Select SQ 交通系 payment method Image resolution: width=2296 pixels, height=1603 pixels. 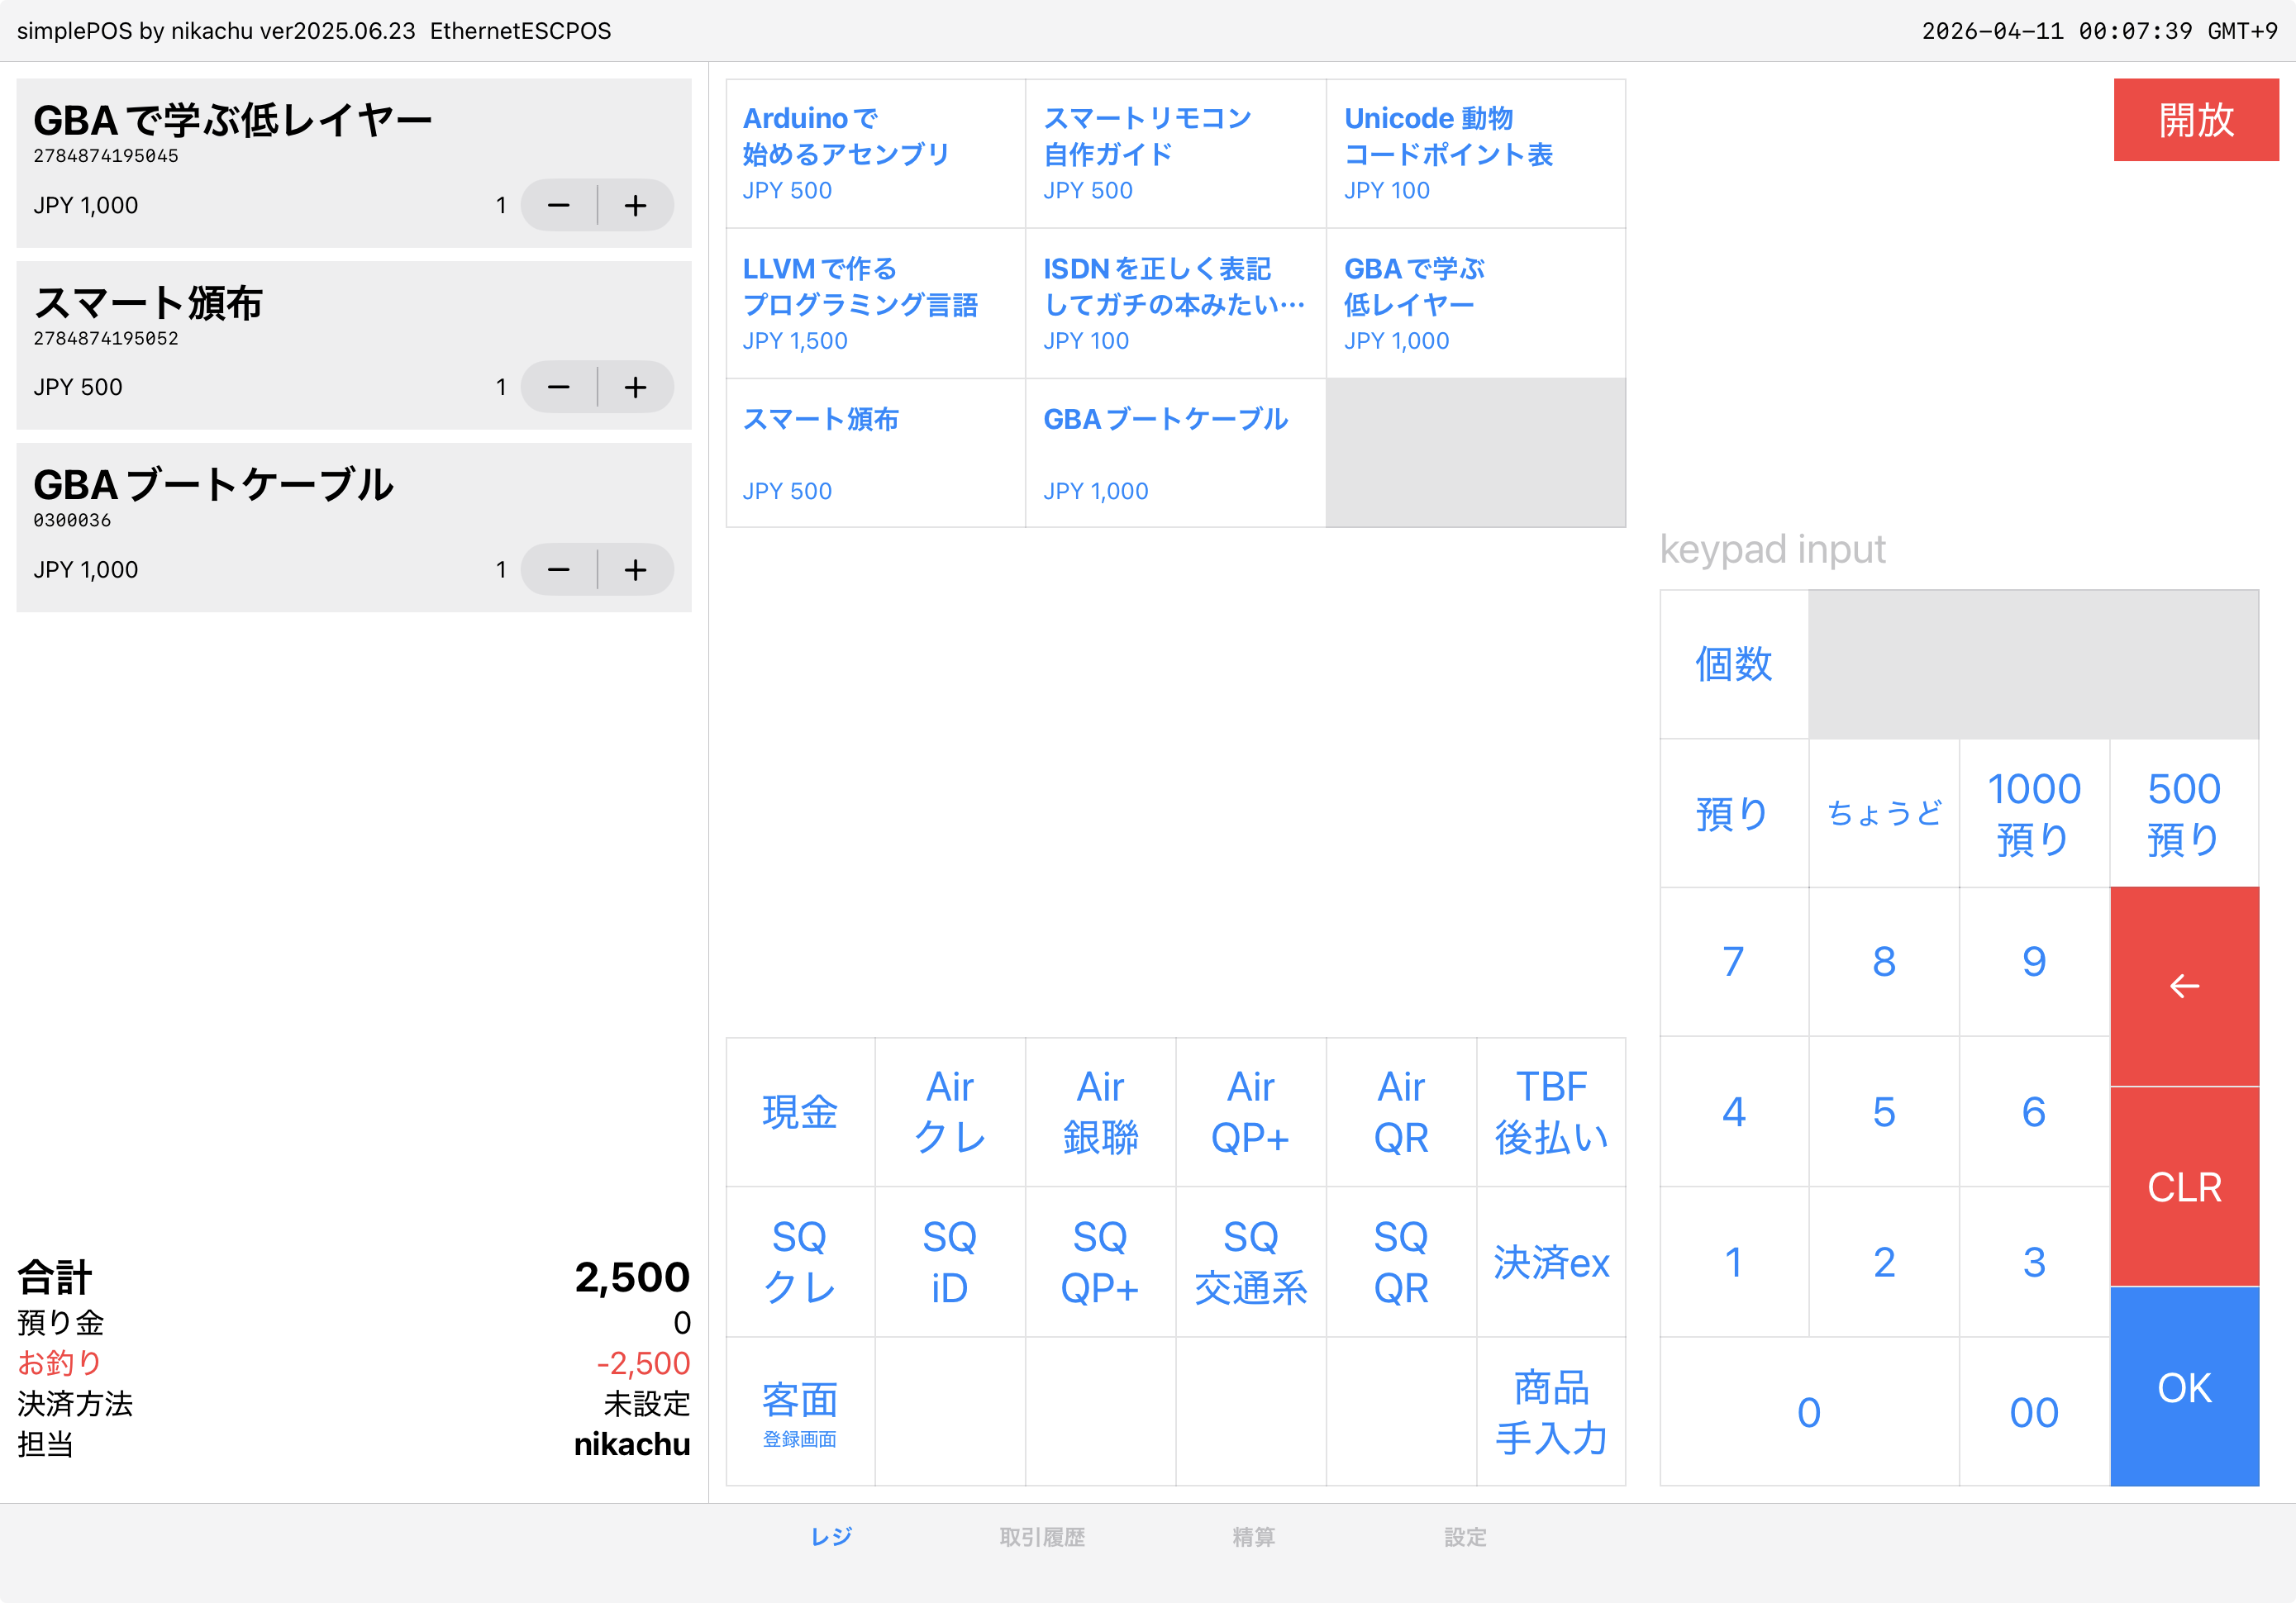click(1251, 1261)
